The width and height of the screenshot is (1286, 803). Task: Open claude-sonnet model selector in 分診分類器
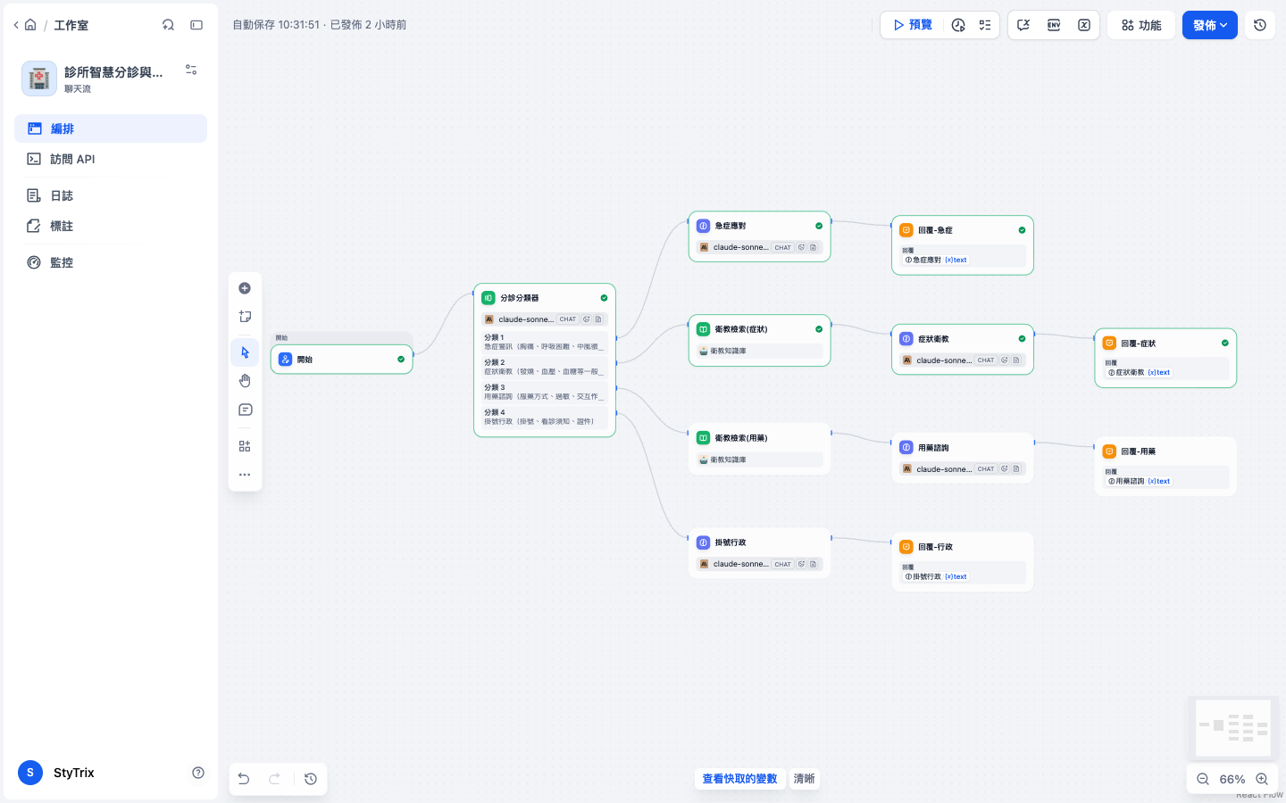tap(545, 319)
